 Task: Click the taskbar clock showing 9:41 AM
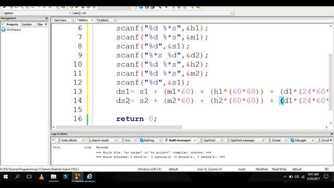313,177
